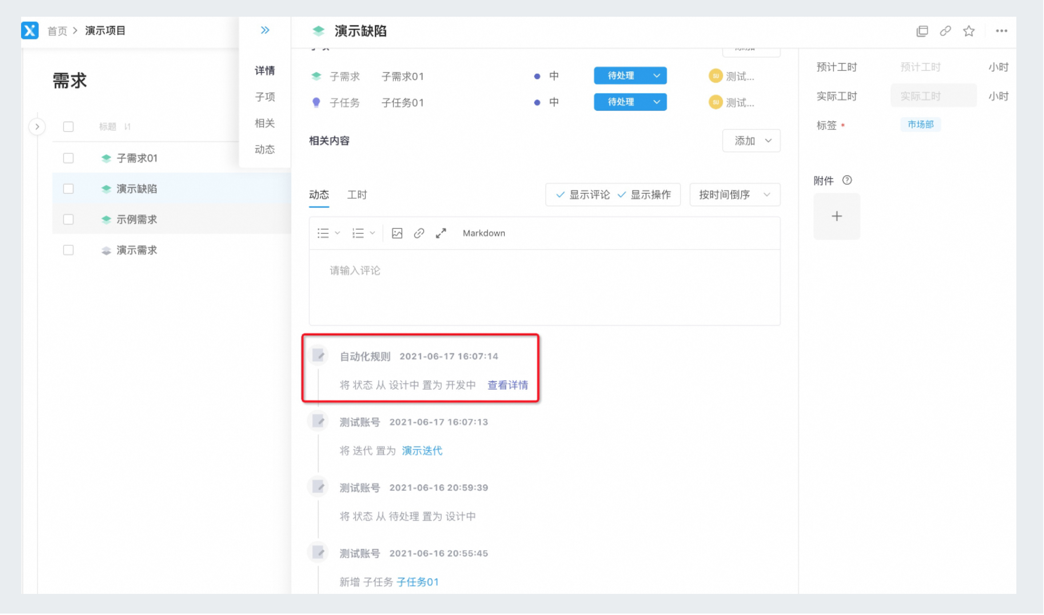Open the more options ellipsis menu
This screenshot has width=1044, height=615.
click(1002, 31)
